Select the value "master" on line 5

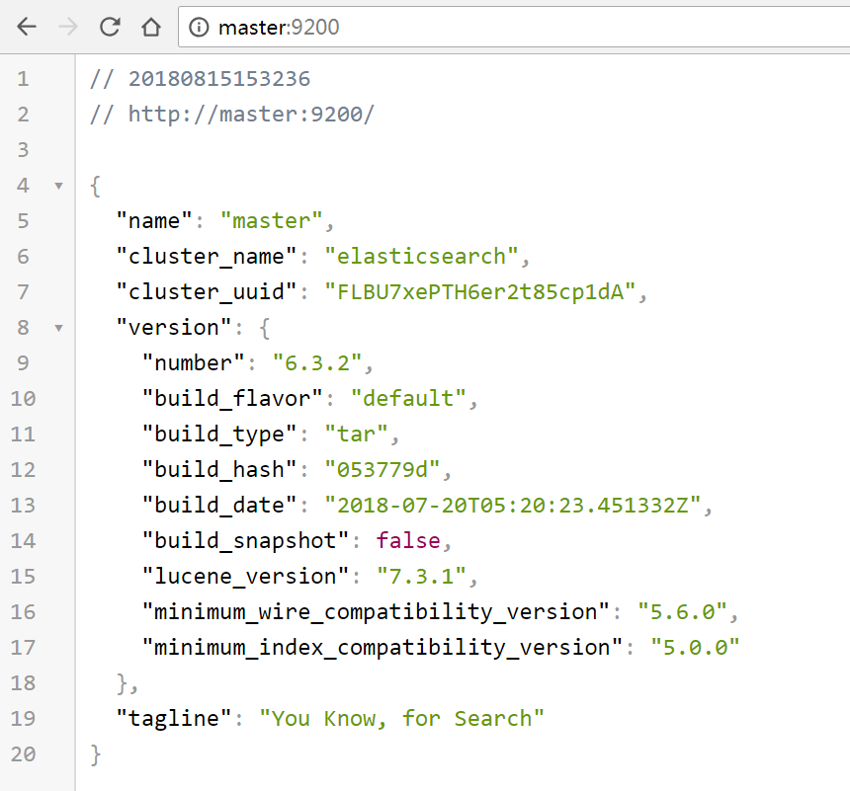[272, 221]
